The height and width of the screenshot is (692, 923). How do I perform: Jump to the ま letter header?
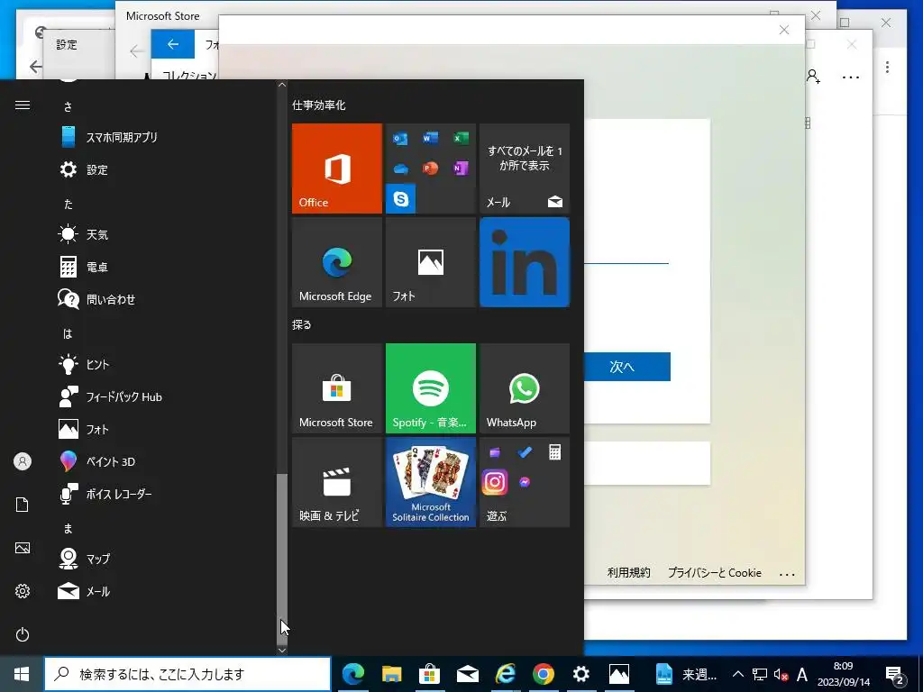(x=68, y=528)
